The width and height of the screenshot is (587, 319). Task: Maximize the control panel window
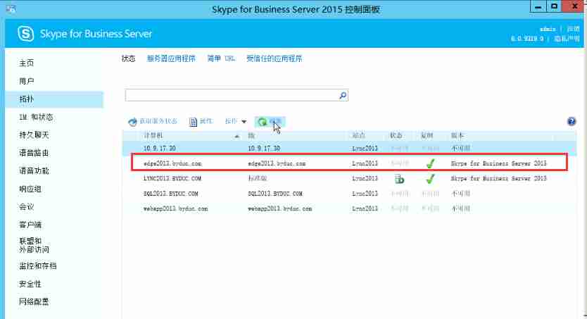tap(555, 7)
